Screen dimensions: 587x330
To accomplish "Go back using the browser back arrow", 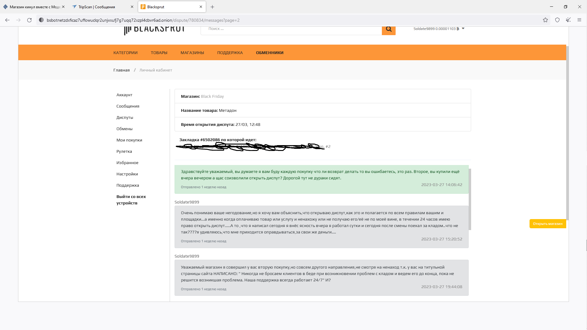I will coord(7,20).
